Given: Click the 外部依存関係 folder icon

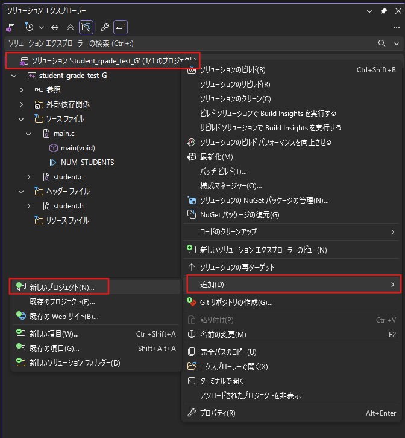Looking at the screenshot, I should click(x=39, y=105).
